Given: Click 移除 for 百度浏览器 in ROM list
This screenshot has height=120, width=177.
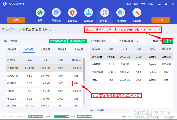Looking at the screenshot, I should [x=166, y=72].
